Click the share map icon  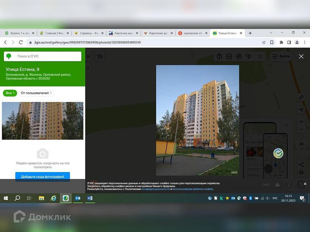pyautogui.click(x=301, y=164)
